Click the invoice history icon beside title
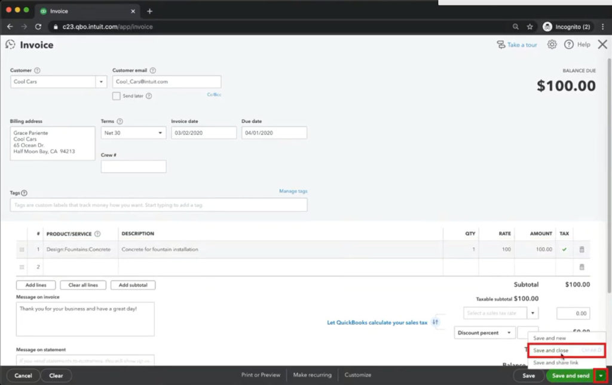The width and height of the screenshot is (612, 385). coord(10,45)
